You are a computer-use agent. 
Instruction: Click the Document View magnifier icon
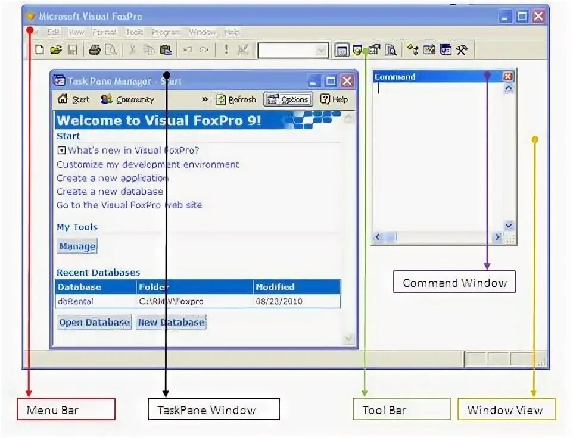click(391, 50)
